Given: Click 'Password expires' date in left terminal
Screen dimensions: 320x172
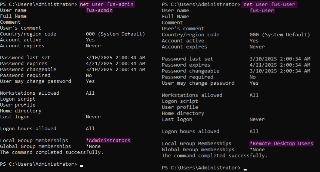Looking at the screenshot, I should 116,64.
